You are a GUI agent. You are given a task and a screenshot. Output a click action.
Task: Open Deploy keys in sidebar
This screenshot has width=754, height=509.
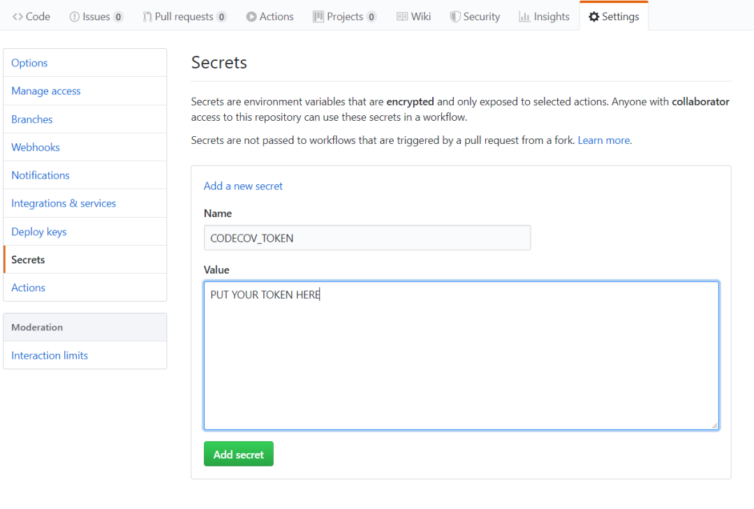[x=39, y=232]
